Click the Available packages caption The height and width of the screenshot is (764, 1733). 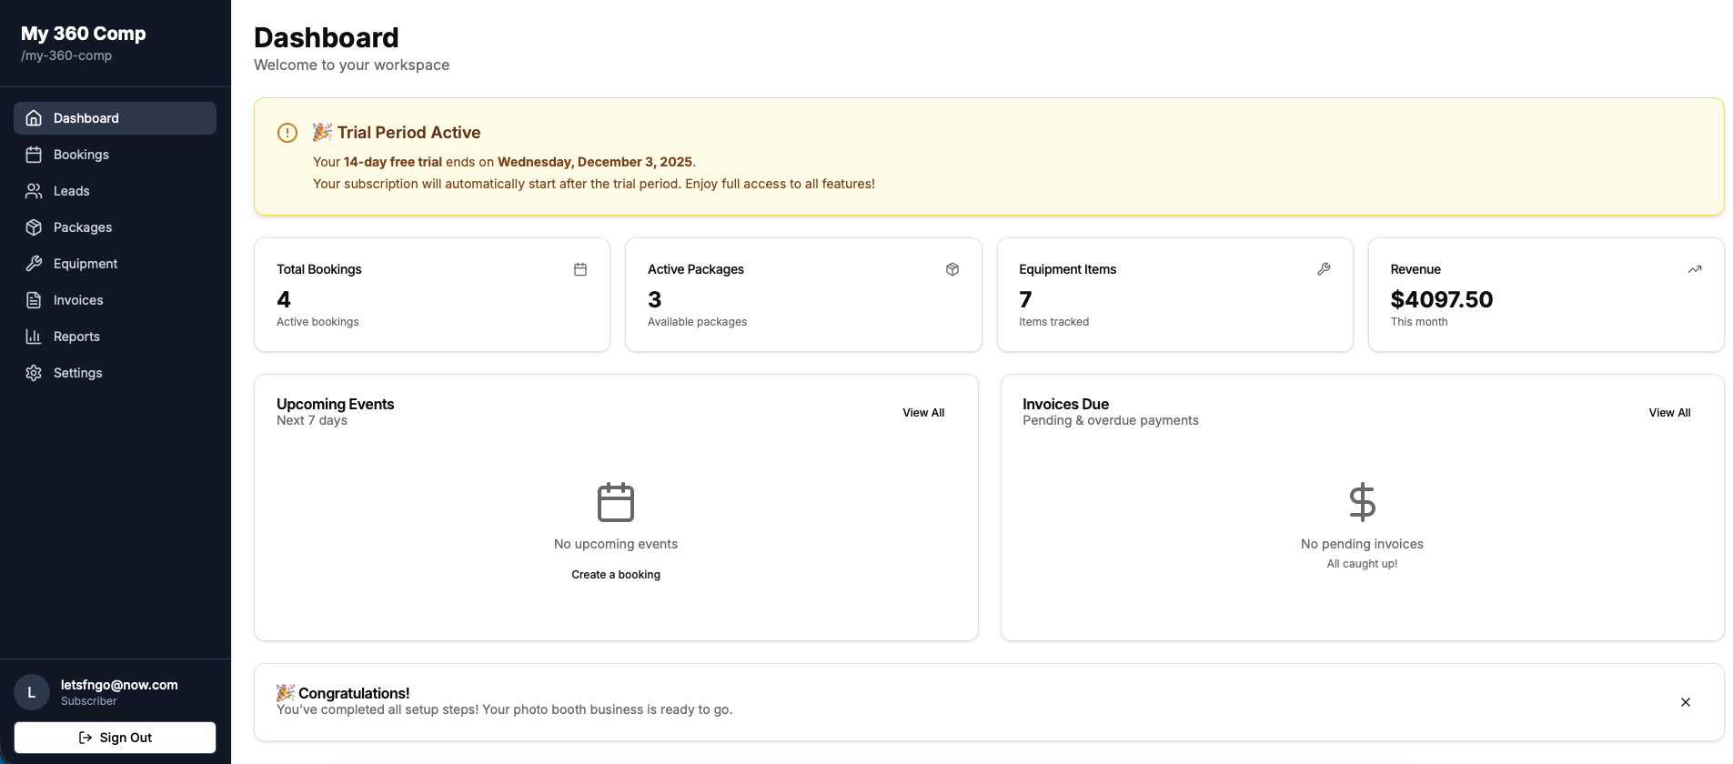point(697,322)
